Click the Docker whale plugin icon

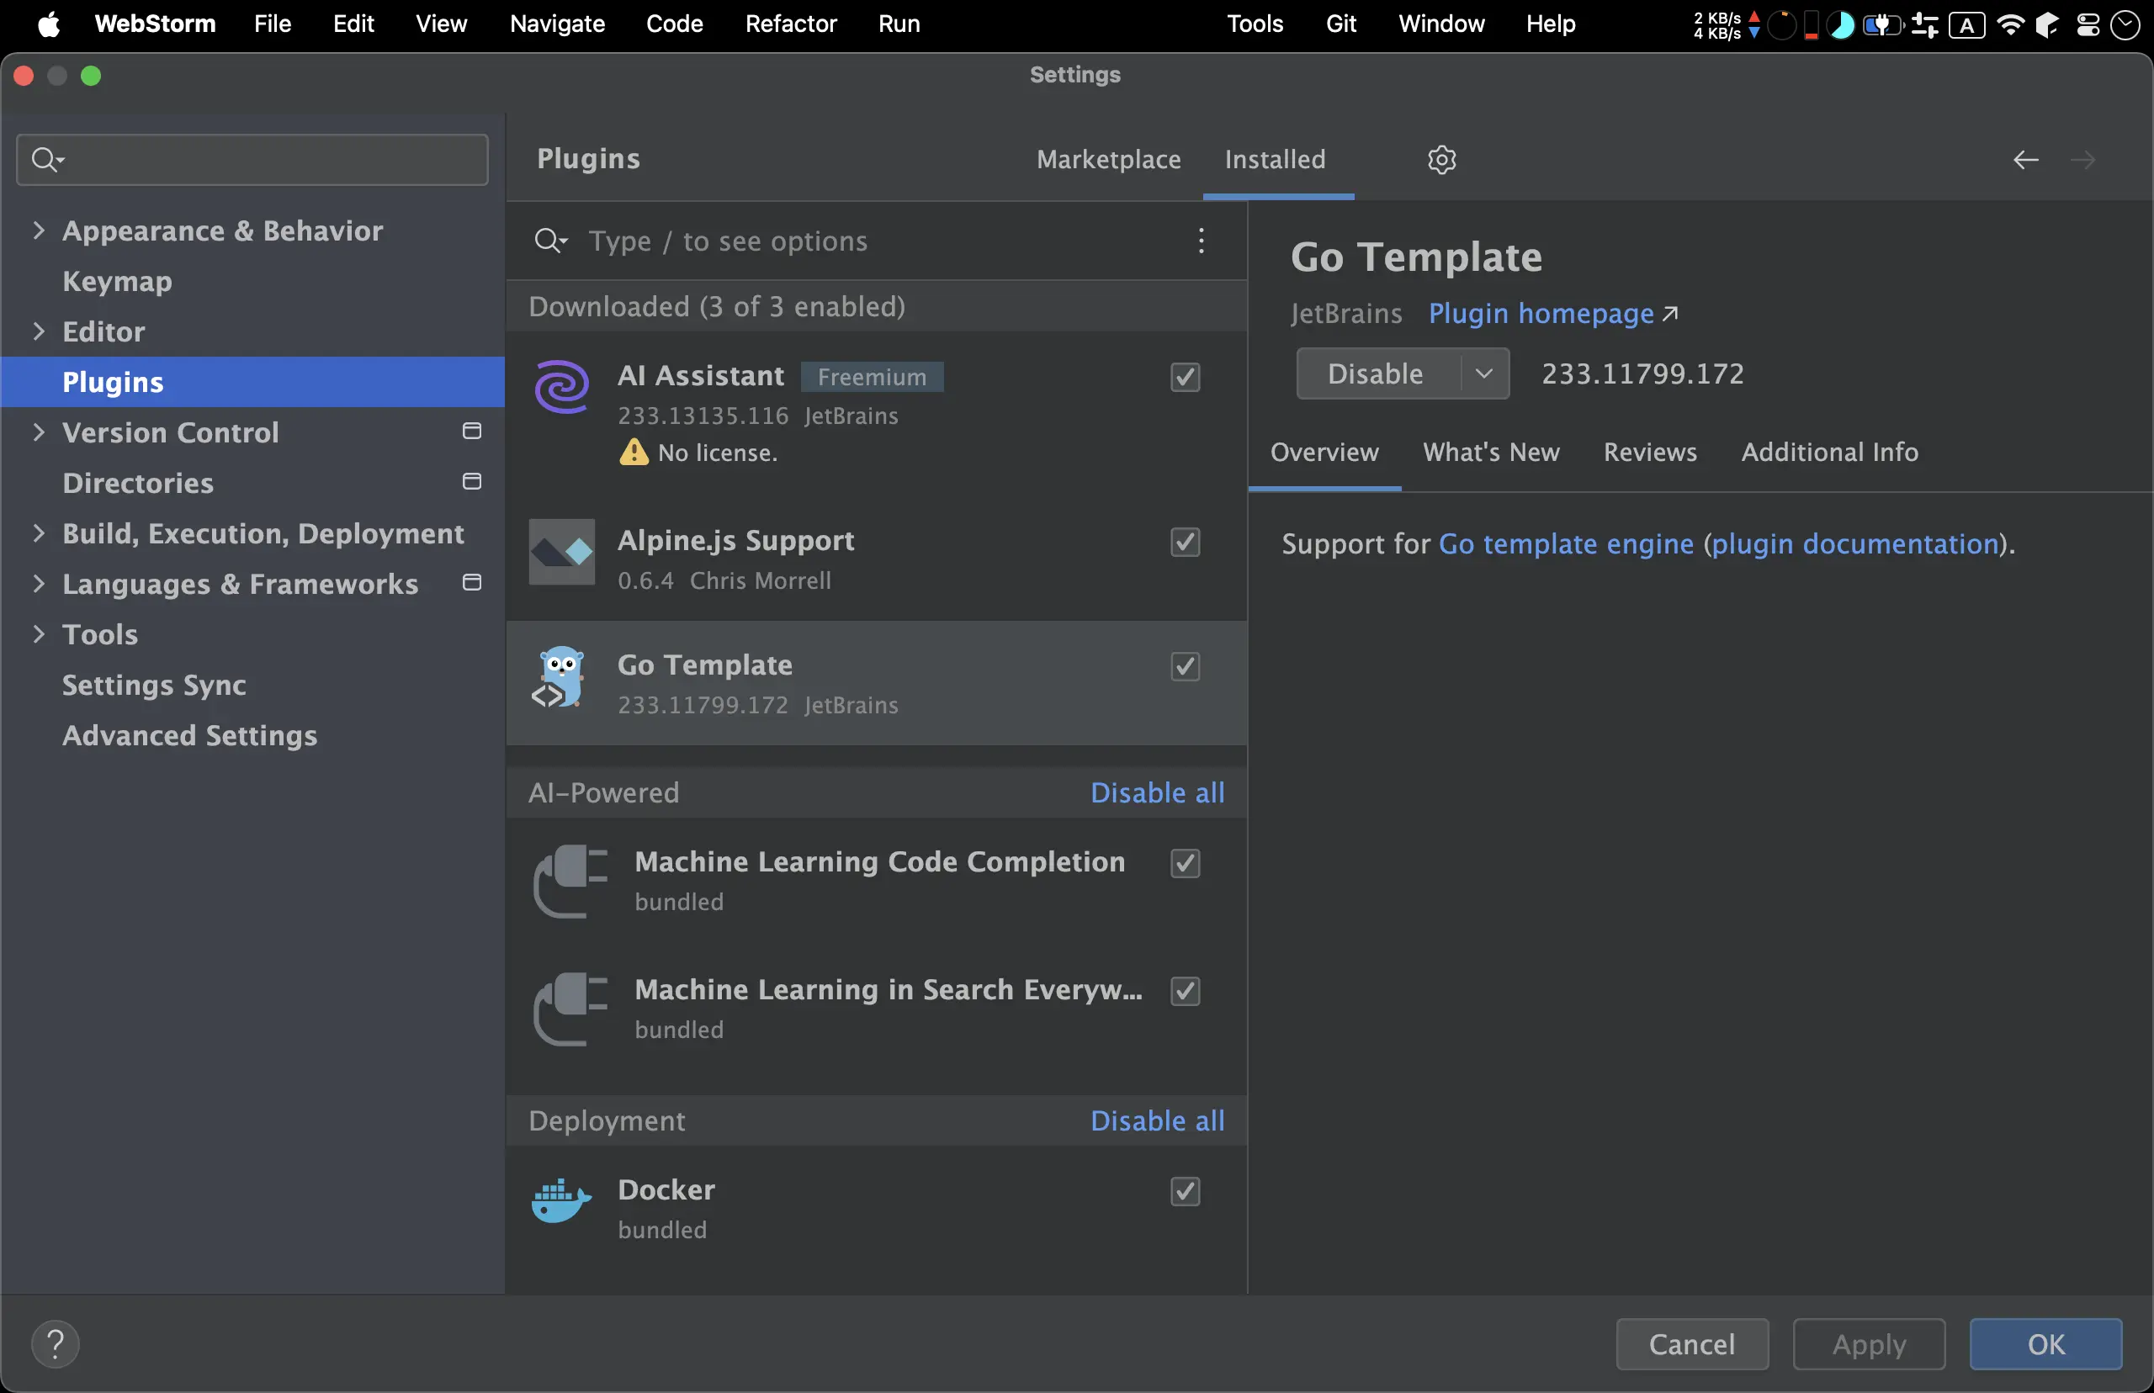point(562,1202)
